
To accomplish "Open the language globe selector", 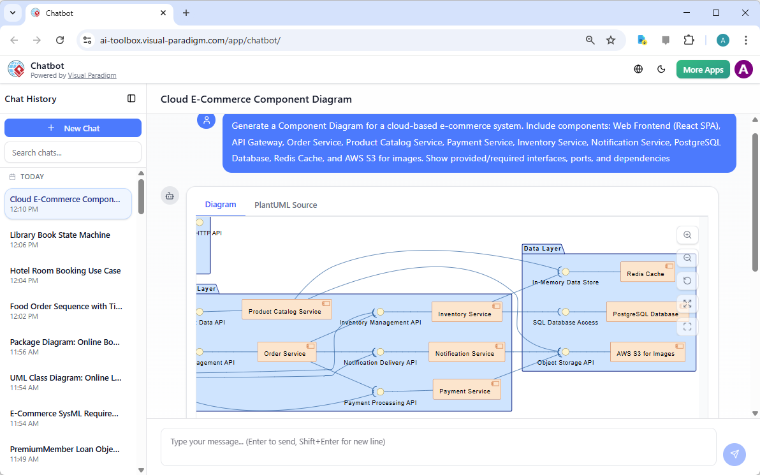I will [x=638, y=69].
